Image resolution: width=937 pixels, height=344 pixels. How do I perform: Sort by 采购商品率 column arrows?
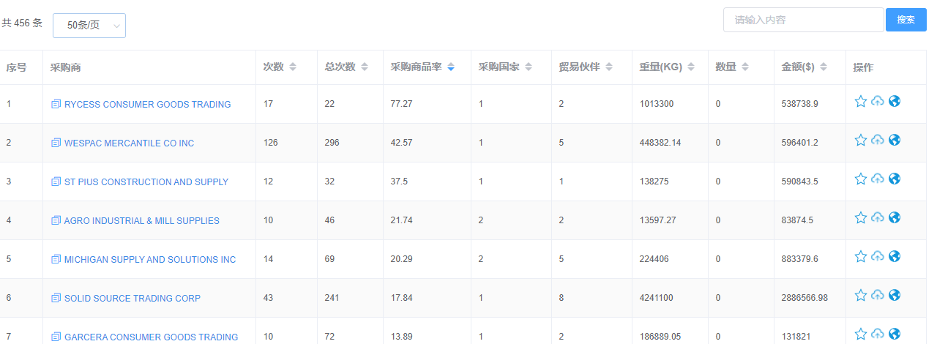point(451,67)
